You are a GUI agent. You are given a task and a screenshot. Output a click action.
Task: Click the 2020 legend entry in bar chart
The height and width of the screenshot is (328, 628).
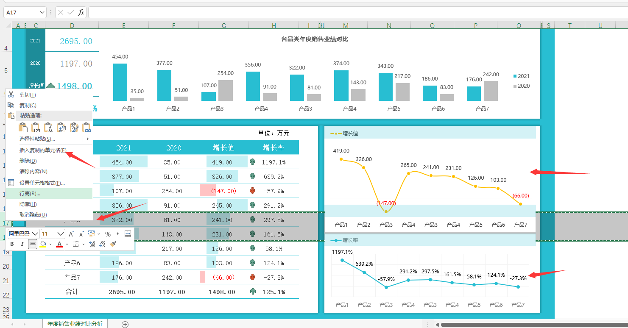point(521,86)
